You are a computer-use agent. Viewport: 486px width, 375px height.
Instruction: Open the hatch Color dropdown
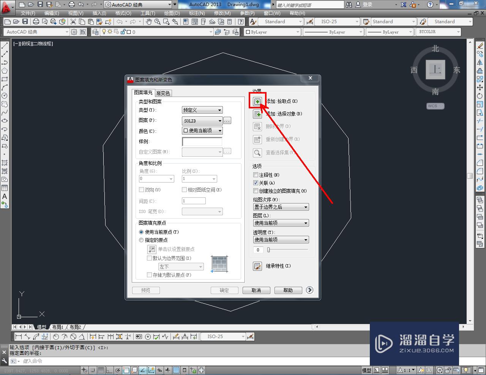click(202, 130)
